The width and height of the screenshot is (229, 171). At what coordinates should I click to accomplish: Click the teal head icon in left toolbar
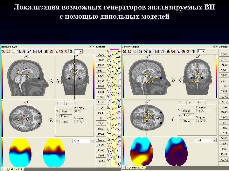71,52
